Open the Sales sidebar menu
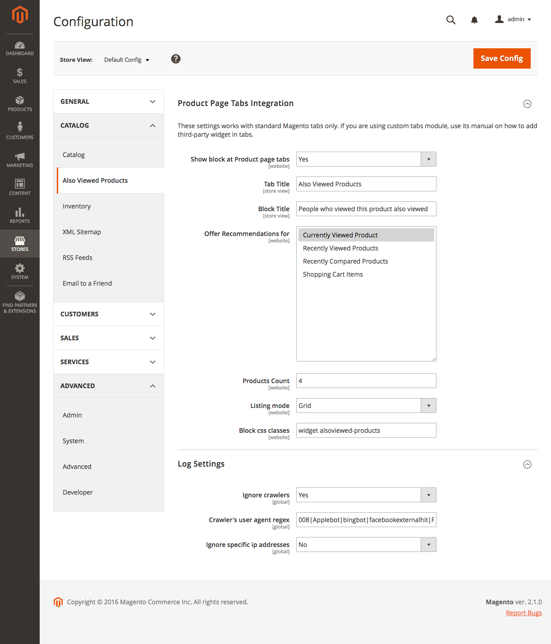The height and width of the screenshot is (644, 551). [x=20, y=76]
